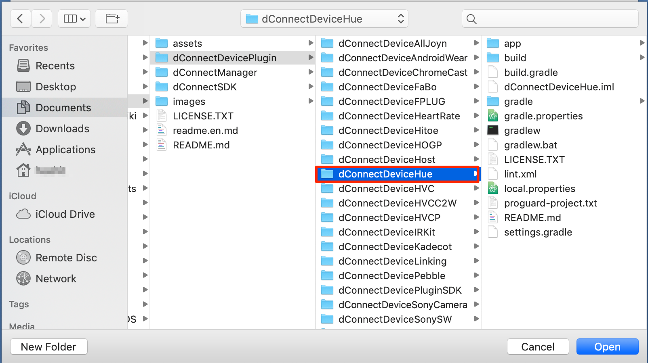Open Applications in the sidebar
The image size is (648, 363).
point(65,150)
